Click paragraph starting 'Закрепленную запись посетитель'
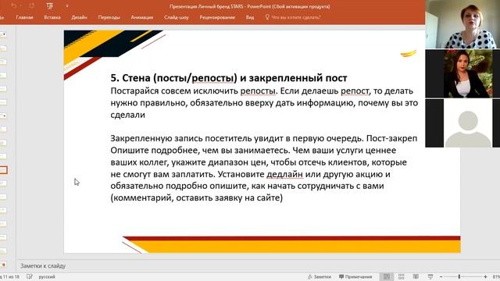 [x=264, y=168]
